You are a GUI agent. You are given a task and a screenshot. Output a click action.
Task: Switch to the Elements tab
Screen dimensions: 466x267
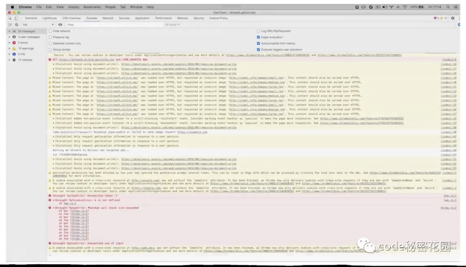tap(31, 18)
